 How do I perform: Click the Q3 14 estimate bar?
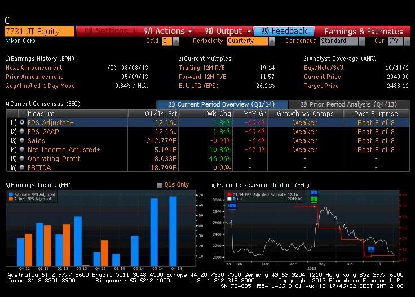tap(154, 232)
